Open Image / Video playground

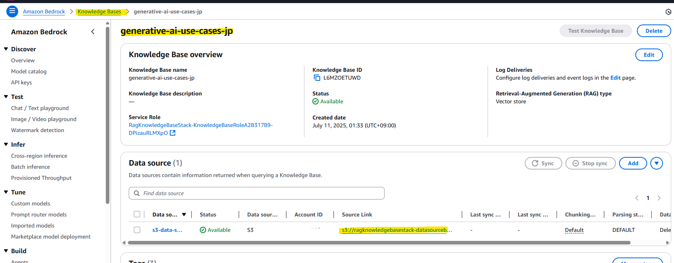coord(44,119)
